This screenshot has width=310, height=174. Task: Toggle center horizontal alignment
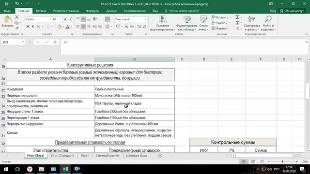(83, 27)
